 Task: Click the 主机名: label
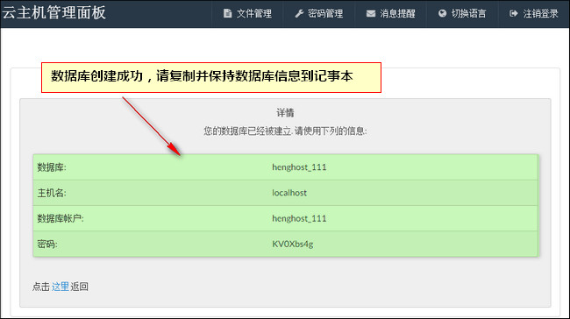pos(52,193)
